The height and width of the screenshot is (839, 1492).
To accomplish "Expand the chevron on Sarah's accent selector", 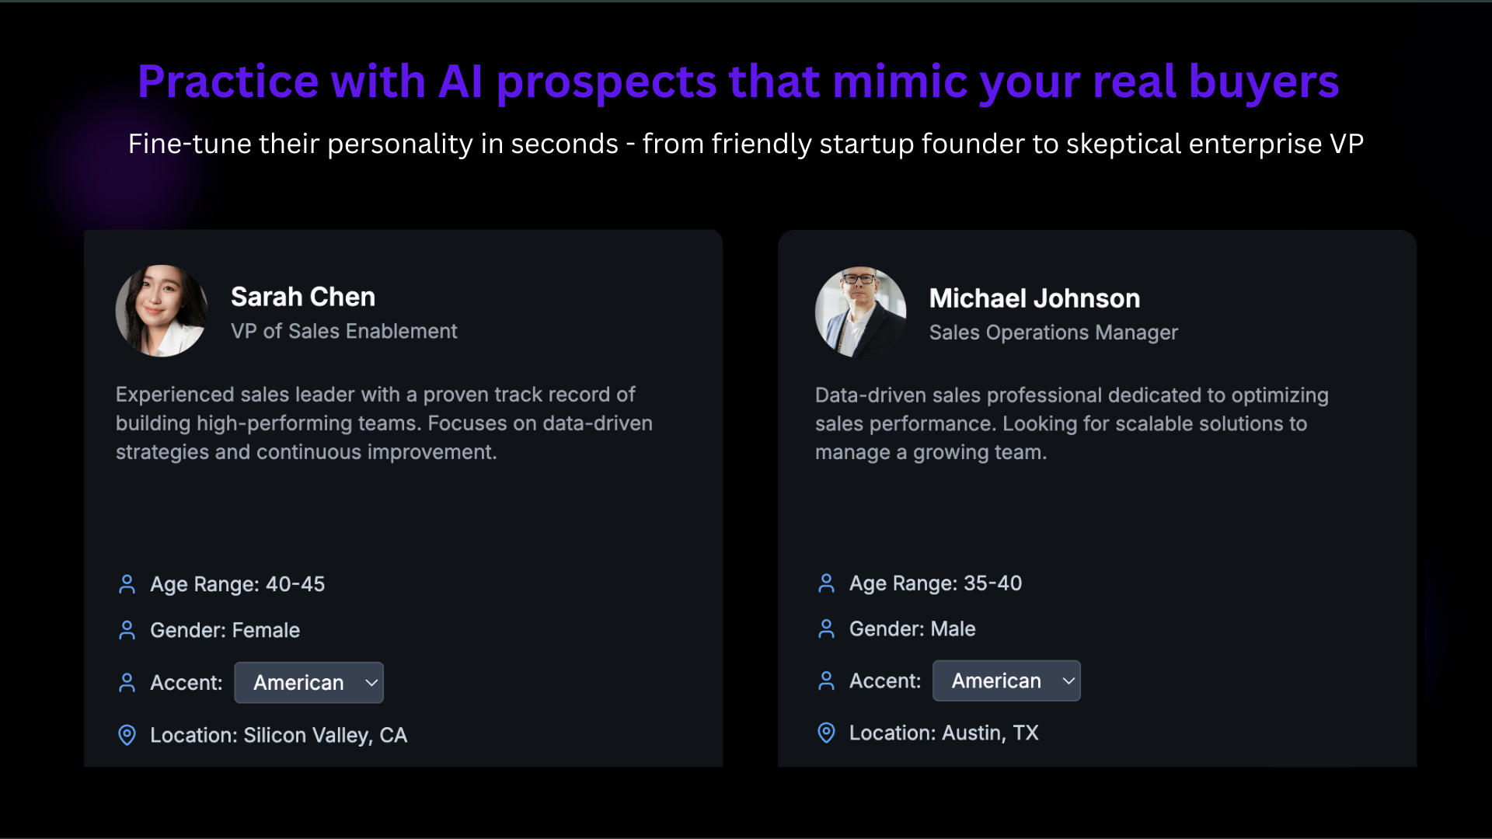I will coord(371,683).
